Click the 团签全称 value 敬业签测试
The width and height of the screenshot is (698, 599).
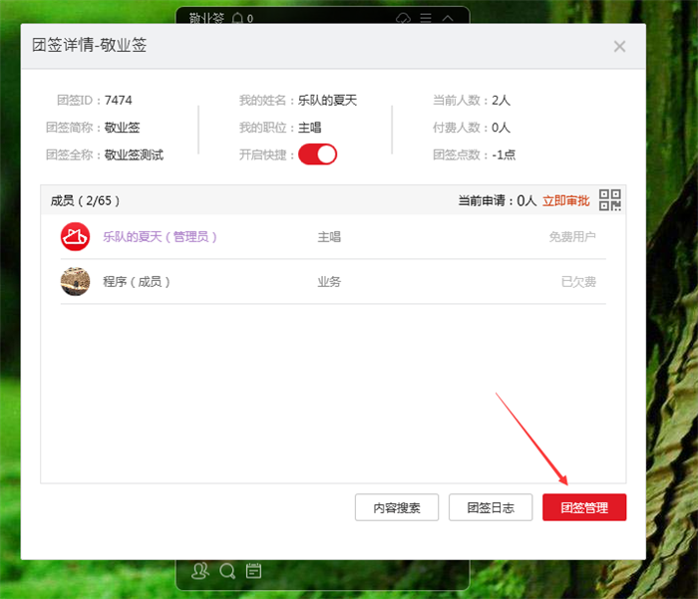coord(134,154)
